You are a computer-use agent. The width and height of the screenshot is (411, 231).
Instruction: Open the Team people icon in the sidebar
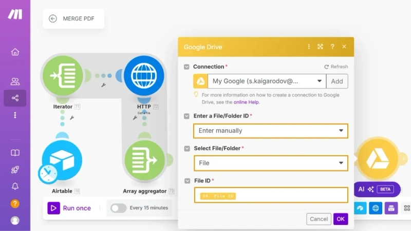[15, 81]
